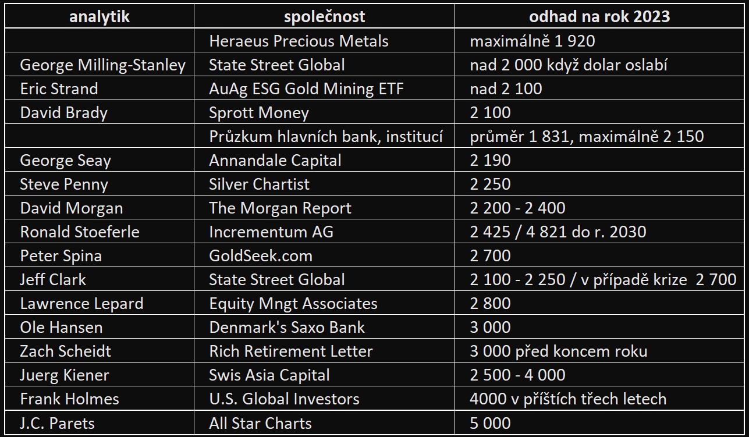Click the Ronald Stoeferle cell
This screenshot has width=749, height=437.
[99, 232]
